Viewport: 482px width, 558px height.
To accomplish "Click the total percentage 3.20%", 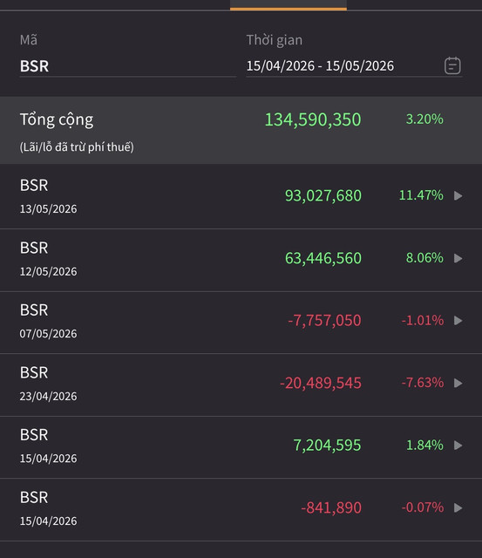I will [x=424, y=119].
